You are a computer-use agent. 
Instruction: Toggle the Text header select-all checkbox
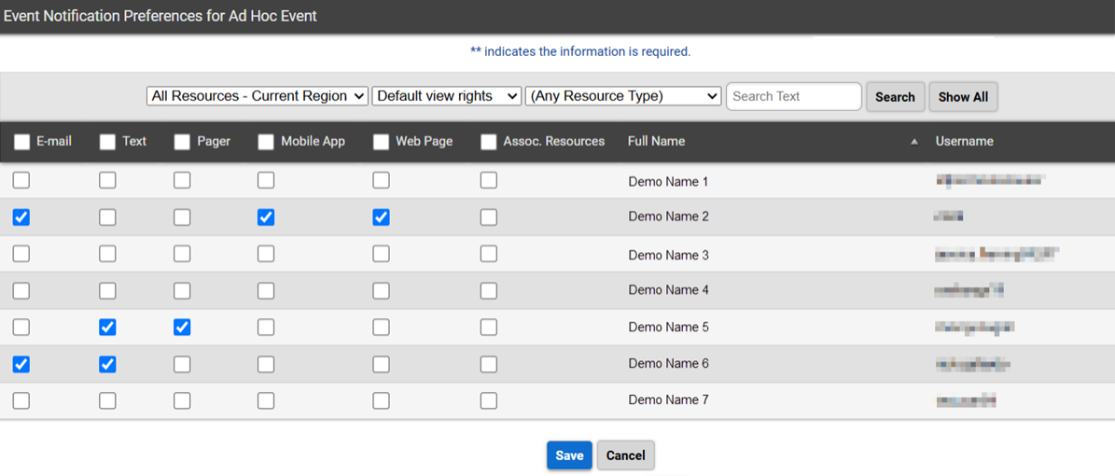[x=107, y=142]
